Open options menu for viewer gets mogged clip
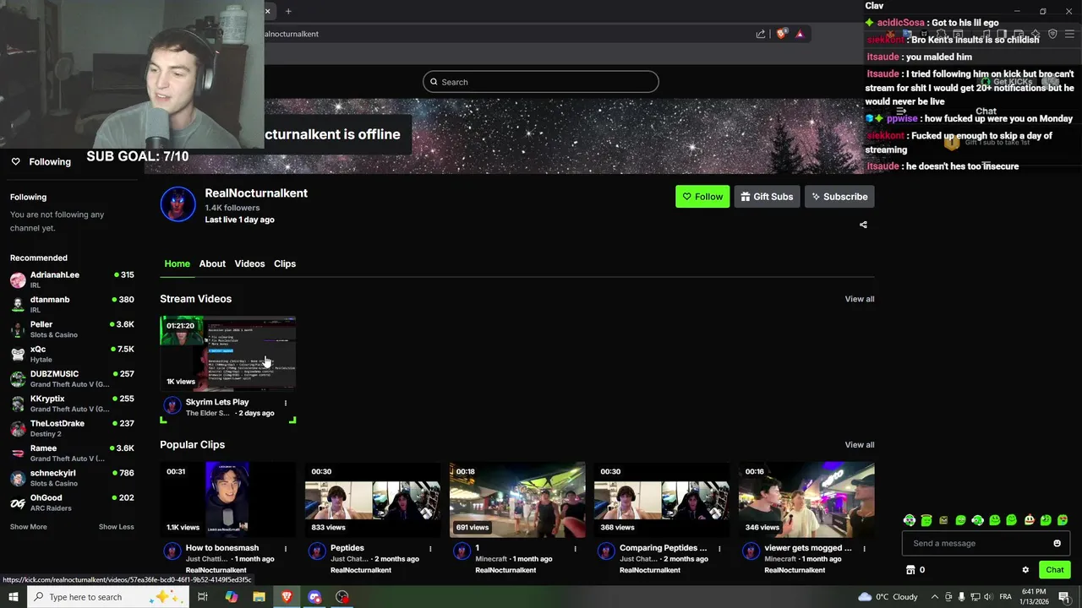This screenshot has width=1082, height=608. coord(864,549)
